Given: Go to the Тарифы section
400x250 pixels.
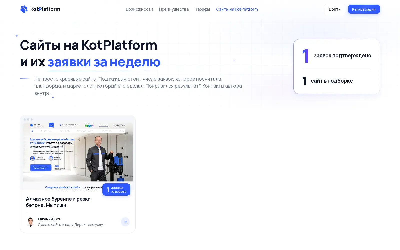Looking at the screenshot, I should point(202,9).
